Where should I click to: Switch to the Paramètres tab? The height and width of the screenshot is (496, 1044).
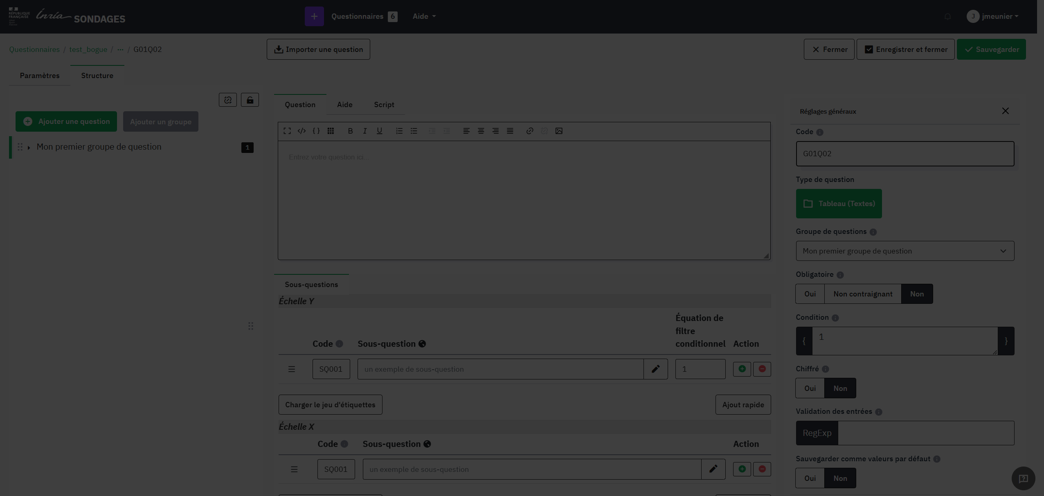[x=40, y=76]
